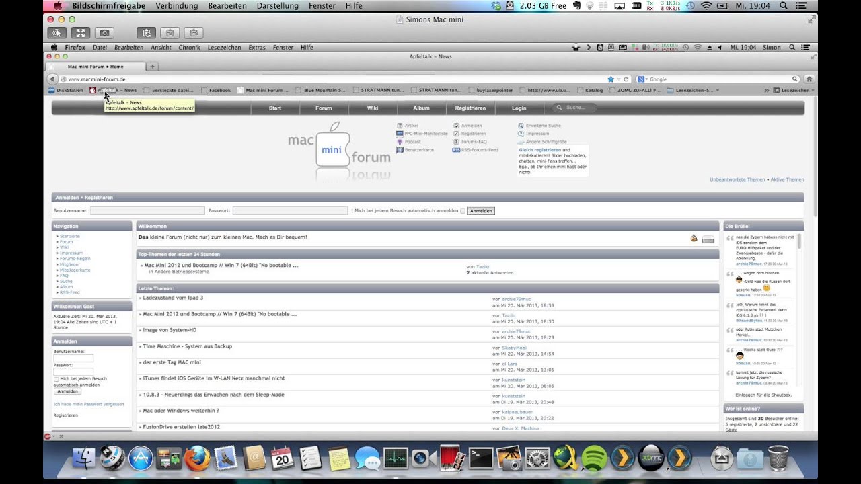Open Mitgliederkarte in the Navigation sidebar

click(75, 270)
